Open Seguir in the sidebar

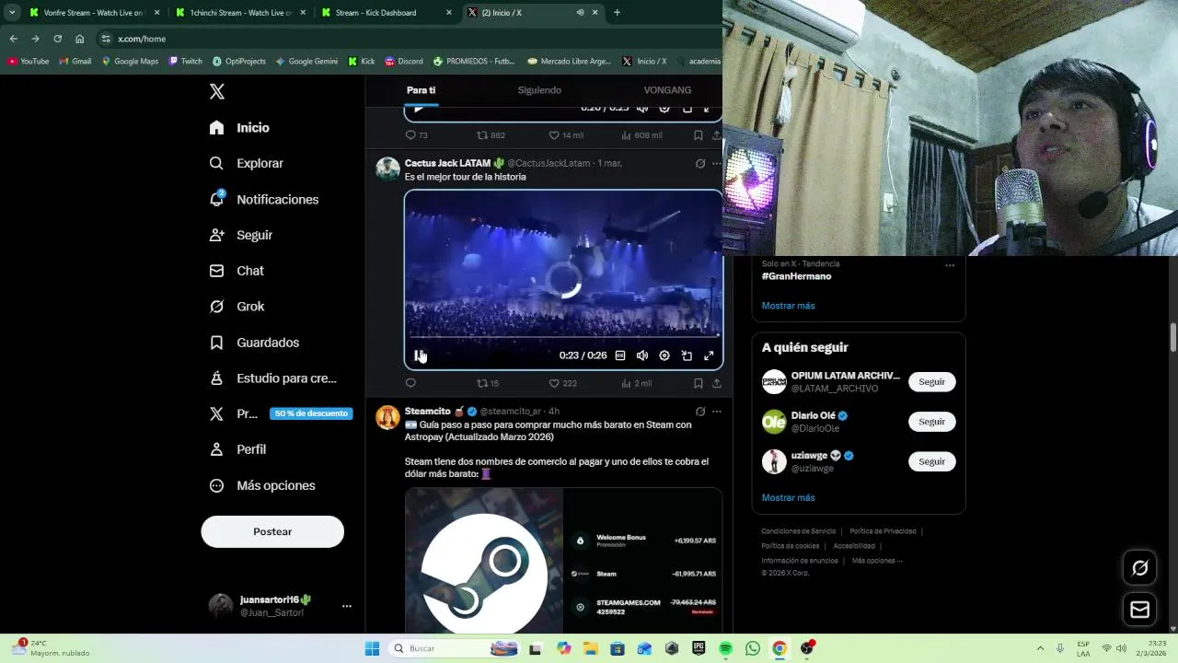click(x=240, y=235)
